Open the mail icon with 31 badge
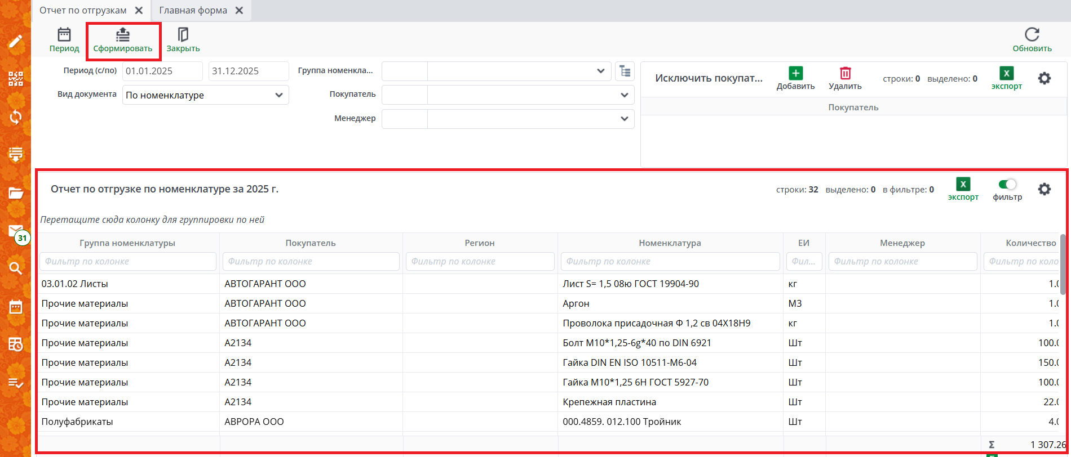 click(x=15, y=231)
